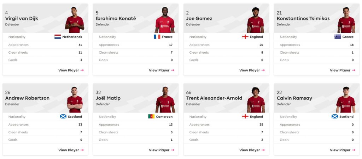Open View Player for Virgil van Dijk
The width and height of the screenshot is (362, 159).
click(71, 70)
